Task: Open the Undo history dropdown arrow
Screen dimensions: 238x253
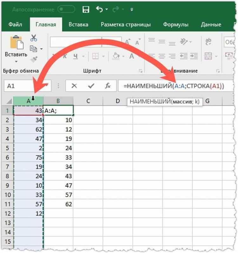Action: click(x=107, y=10)
